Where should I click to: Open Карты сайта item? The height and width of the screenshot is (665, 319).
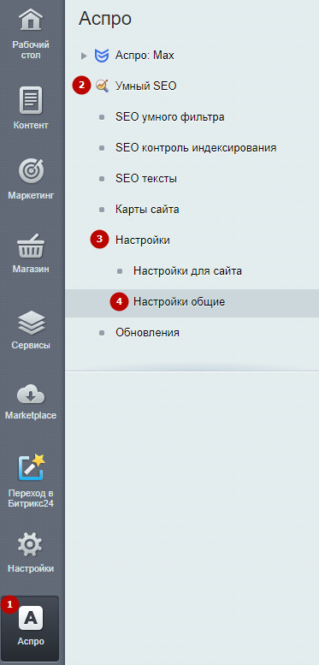(x=147, y=210)
